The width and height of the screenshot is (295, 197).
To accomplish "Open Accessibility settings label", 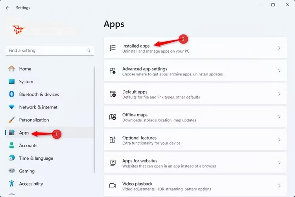I will pos(31,184).
